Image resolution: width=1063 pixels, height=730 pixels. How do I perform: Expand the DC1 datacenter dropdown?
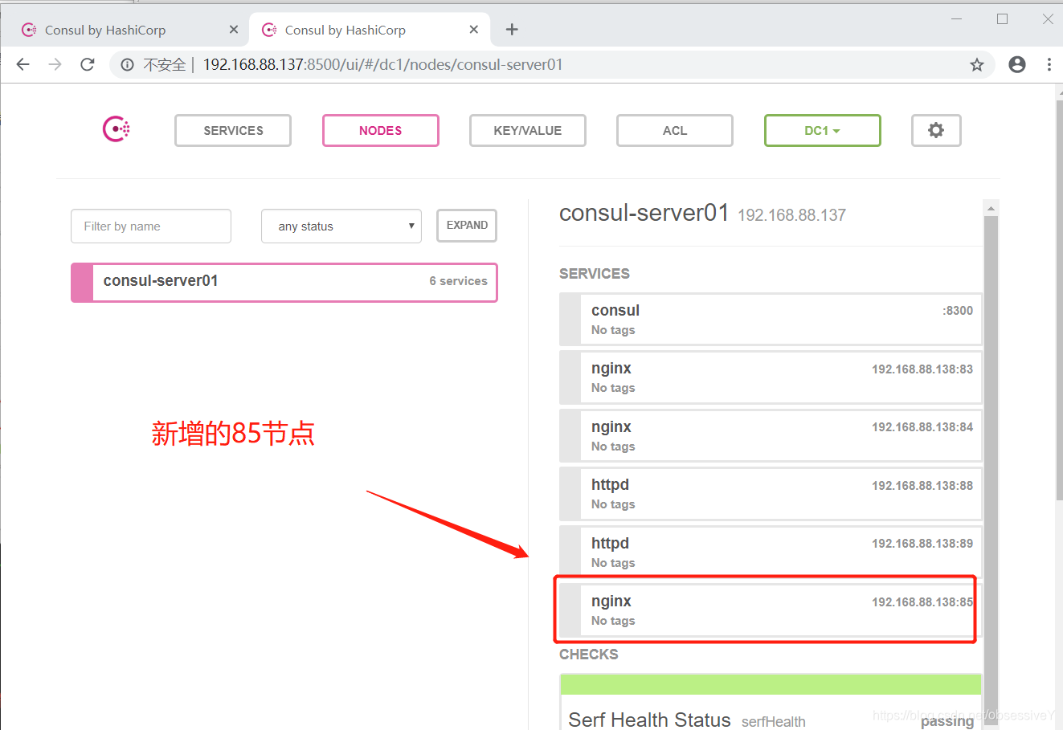click(823, 130)
